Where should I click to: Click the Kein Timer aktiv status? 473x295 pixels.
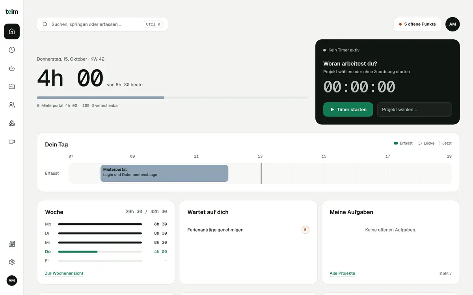click(x=341, y=50)
